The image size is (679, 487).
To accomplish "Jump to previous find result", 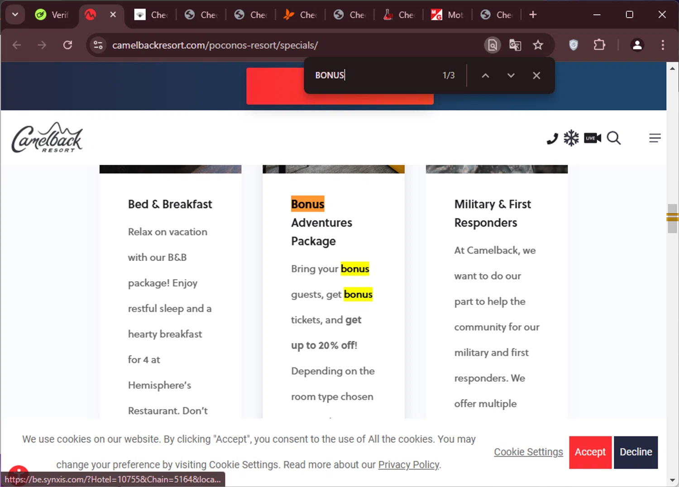I will [485, 76].
